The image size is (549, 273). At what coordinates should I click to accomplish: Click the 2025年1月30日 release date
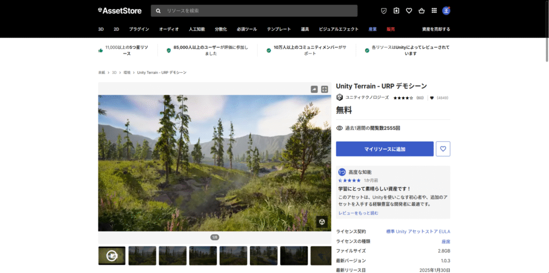coord(435,270)
